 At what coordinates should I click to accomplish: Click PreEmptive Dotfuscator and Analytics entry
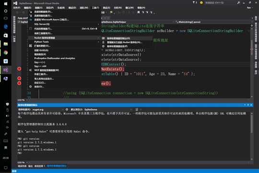point(64,58)
